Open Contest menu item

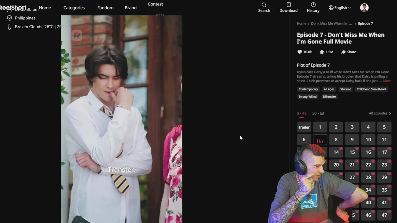click(155, 4)
